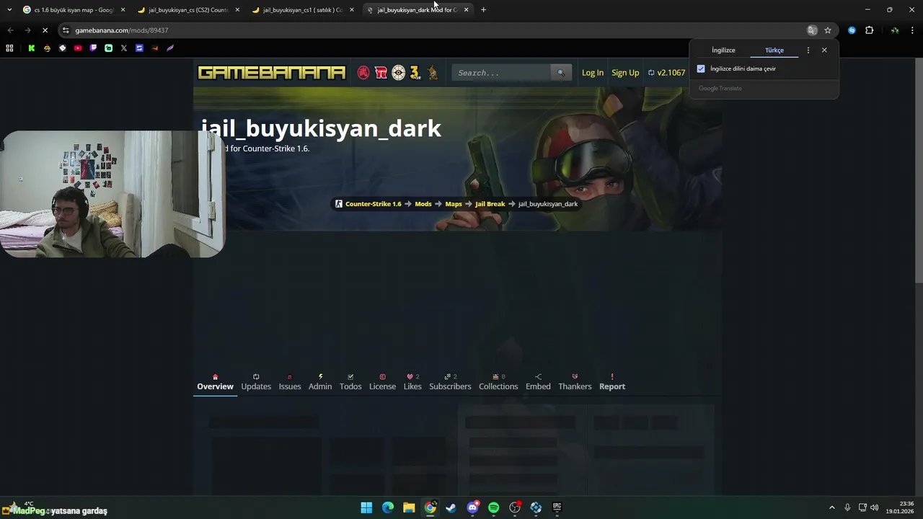Open the Chrome three-dot menu

[913, 30]
